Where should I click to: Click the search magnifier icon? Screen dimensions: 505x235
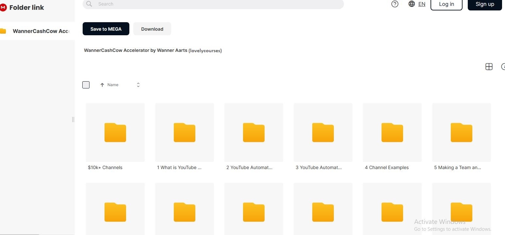click(89, 4)
